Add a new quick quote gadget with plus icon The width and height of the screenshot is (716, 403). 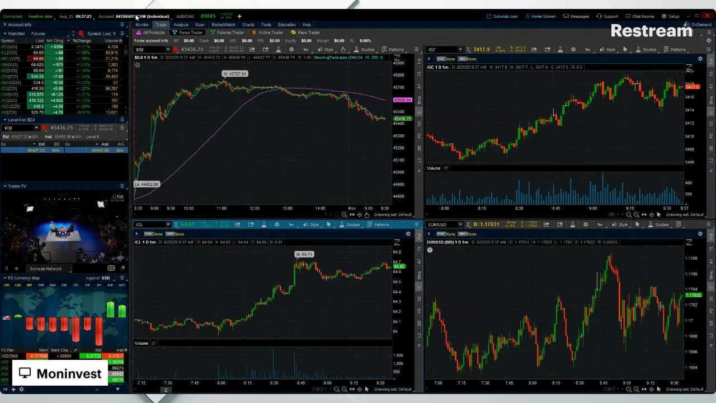tap(239, 16)
